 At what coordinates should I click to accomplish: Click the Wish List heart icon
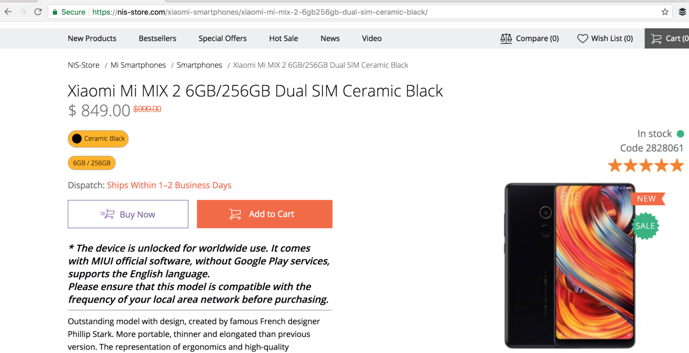[582, 39]
